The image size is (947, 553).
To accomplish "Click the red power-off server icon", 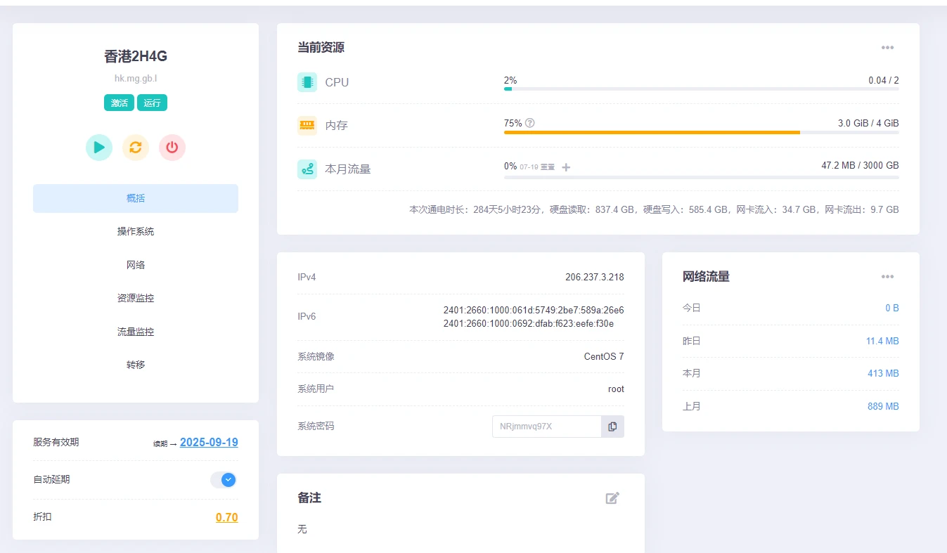I will tap(172, 148).
